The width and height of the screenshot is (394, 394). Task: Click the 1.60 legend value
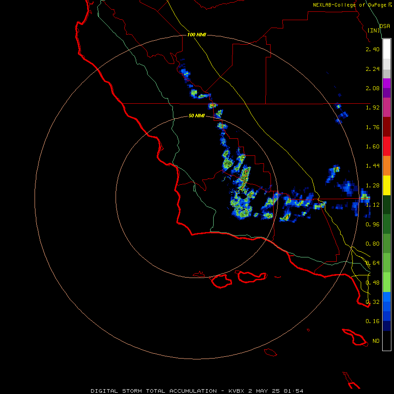[x=373, y=147]
